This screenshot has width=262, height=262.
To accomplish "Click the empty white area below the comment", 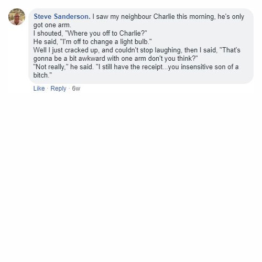I will (x=131, y=174).
